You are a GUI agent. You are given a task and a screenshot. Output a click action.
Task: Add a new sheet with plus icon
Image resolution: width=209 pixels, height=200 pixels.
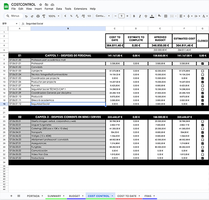pyautogui.click(x=11, y=196)
